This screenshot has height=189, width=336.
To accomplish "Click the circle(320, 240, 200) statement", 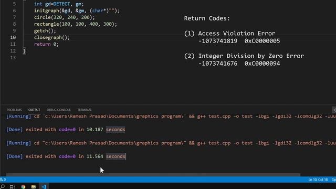I will (x=64, y=17).
